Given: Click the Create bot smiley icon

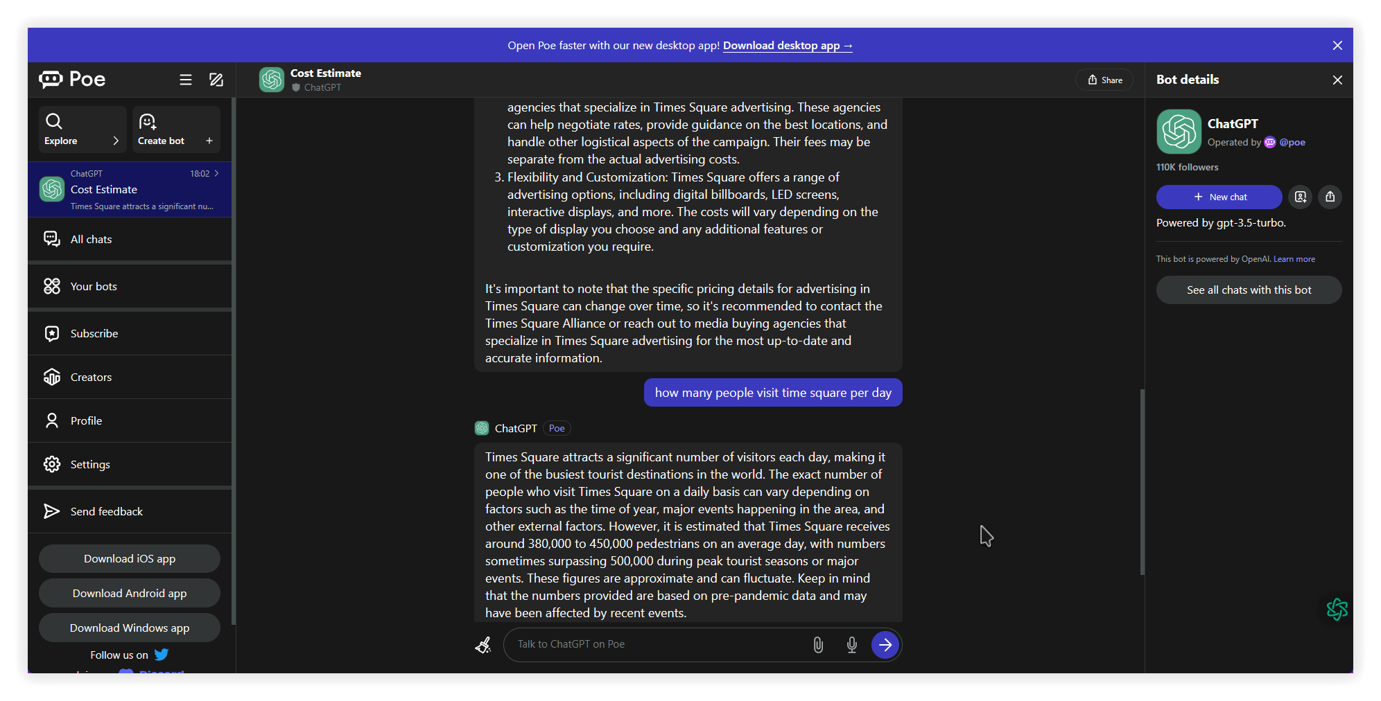Looking at the screenshot, I should 148,121.
